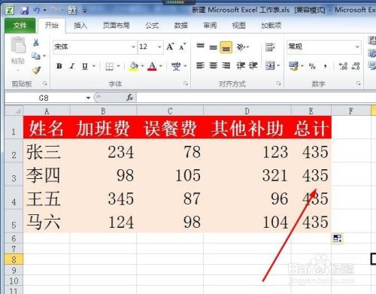Click the Borders icon
376x294 pixels.
pos(109,66)
